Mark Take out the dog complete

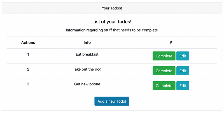click(164, 71)
